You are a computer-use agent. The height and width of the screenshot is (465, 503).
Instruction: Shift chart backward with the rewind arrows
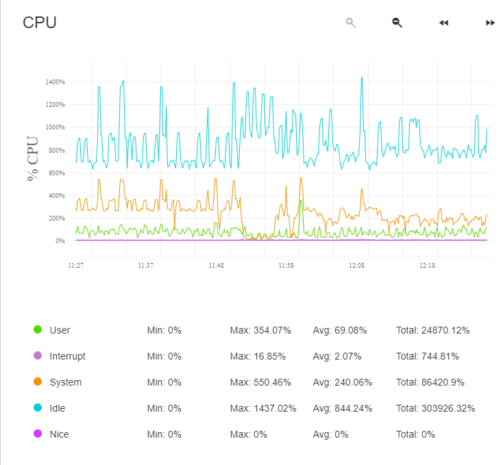click(443, 23)
